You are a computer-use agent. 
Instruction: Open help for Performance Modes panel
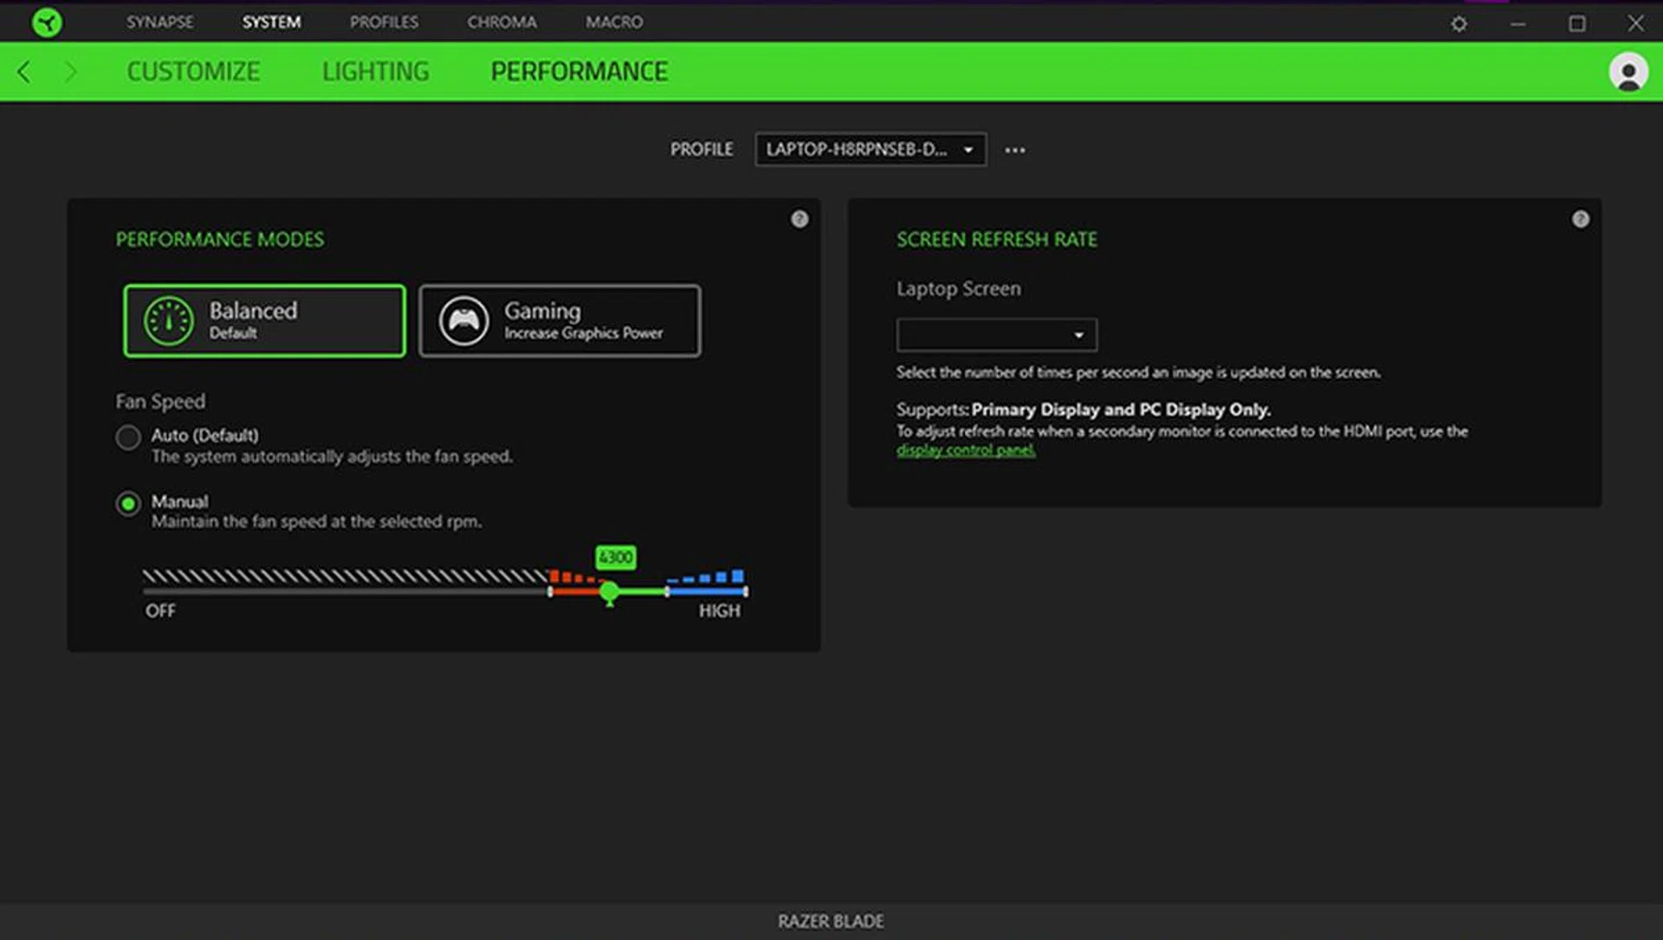pos(799,219)
